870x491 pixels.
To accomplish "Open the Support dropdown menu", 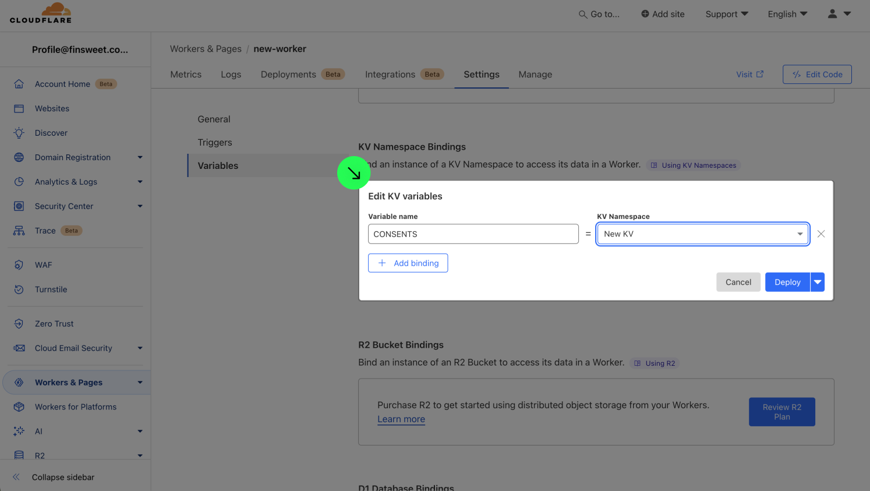I will (x=727, y=14).
